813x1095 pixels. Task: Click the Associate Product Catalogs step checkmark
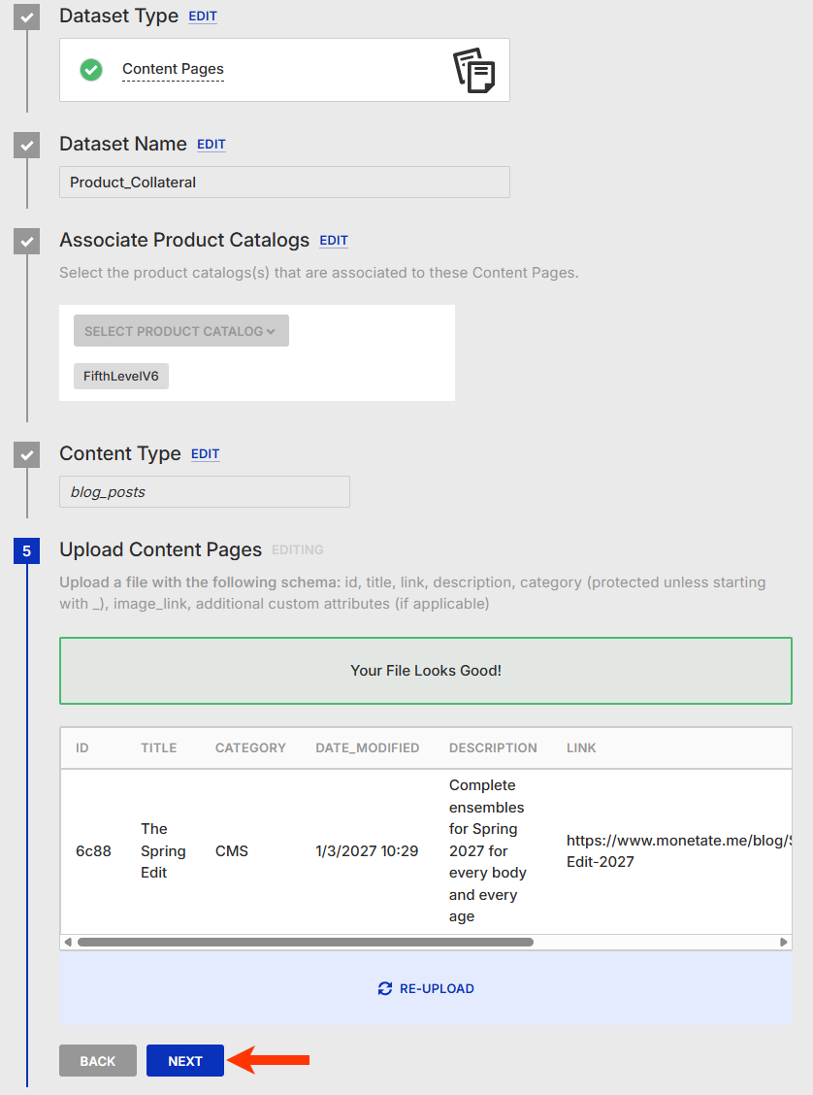point(27,241)
